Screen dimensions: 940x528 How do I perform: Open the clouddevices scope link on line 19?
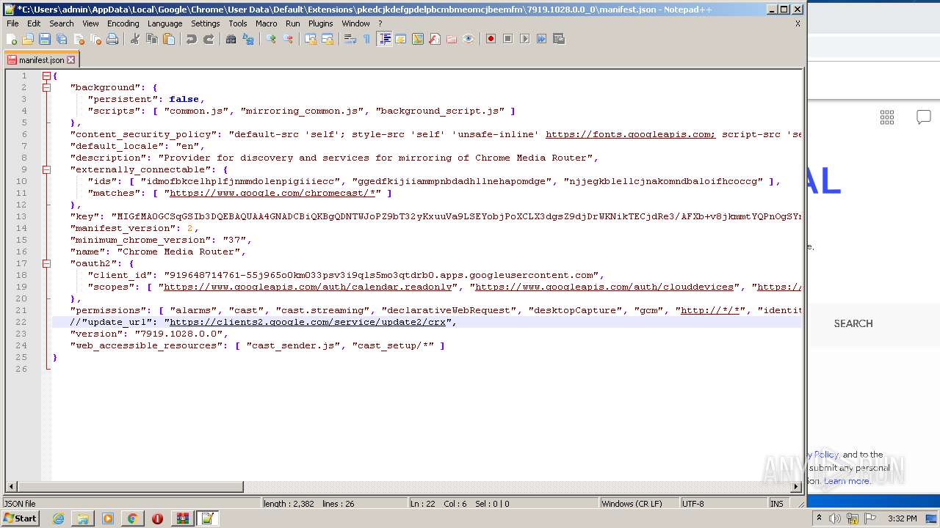coord(604,287)
